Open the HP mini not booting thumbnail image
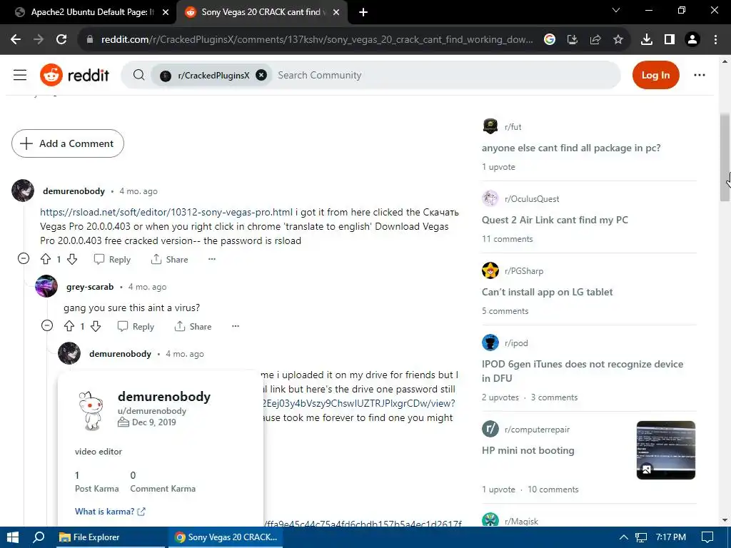Screen dimensions: 731x548 point(666,450)
